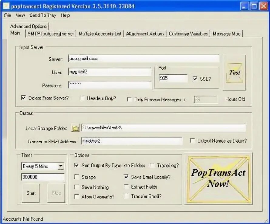This screenshot has width=270, height=224.
Task: Focus the Password field
Action: 110,85
